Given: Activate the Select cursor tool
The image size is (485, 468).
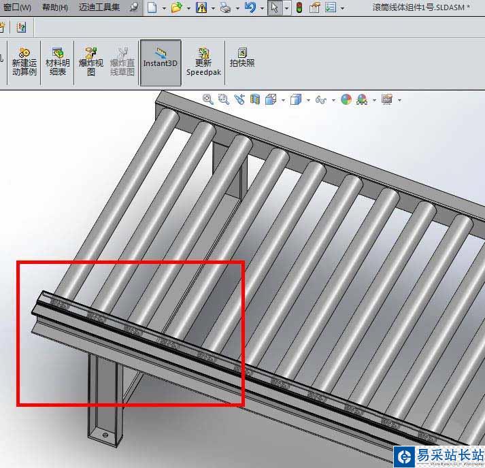Looking at the screenshot, I should tap(275, 7).
